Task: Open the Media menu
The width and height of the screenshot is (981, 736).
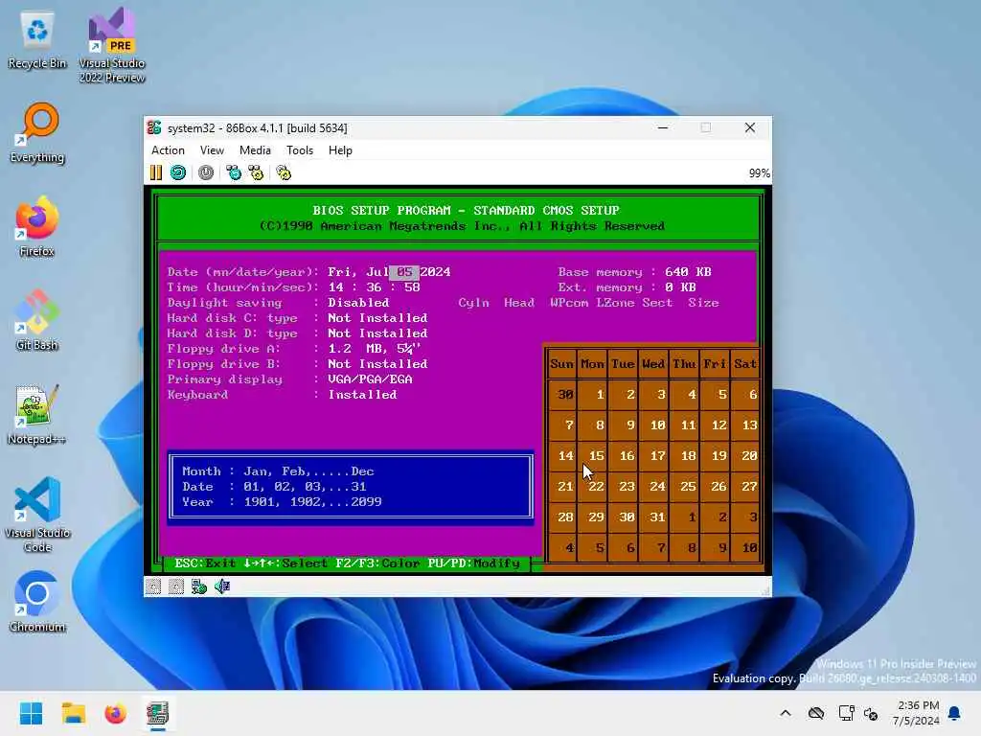Action: point(255,150)
